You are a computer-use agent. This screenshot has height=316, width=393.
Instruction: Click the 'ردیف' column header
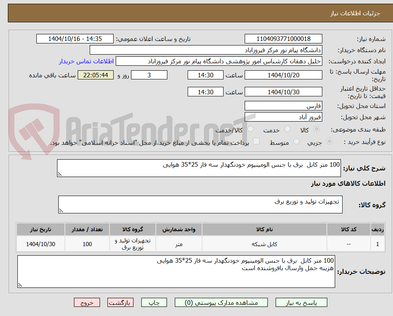click(x=378, y=230)
